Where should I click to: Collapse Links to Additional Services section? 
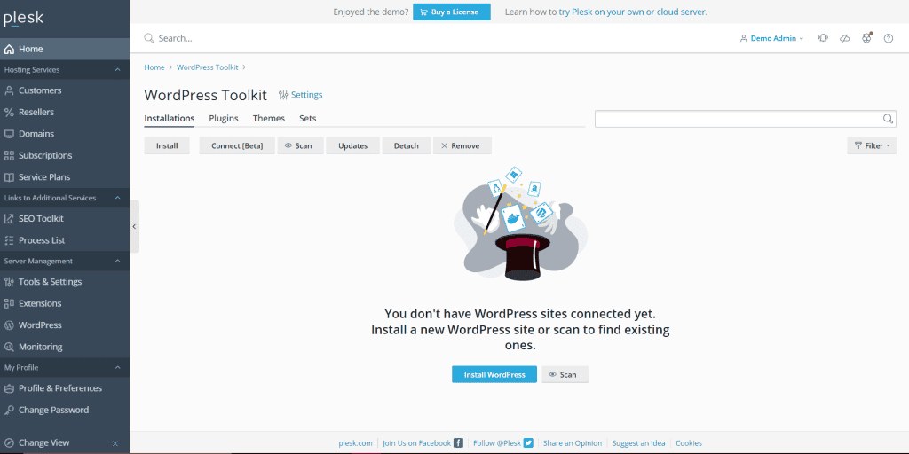coord(118,198)
